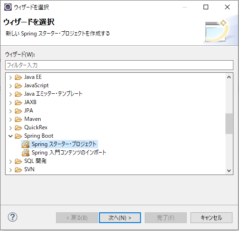Expand the QuickRex tree node

click(10, 128)
